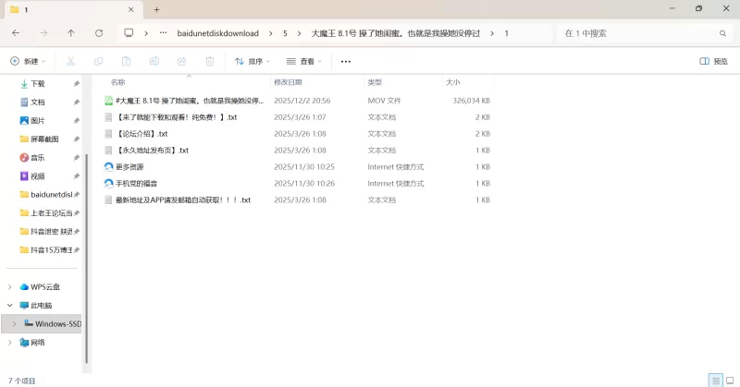This screenshot has width=740, height=387.
Task: Navigate back with the Back arrow
Action: click(16, 33)
